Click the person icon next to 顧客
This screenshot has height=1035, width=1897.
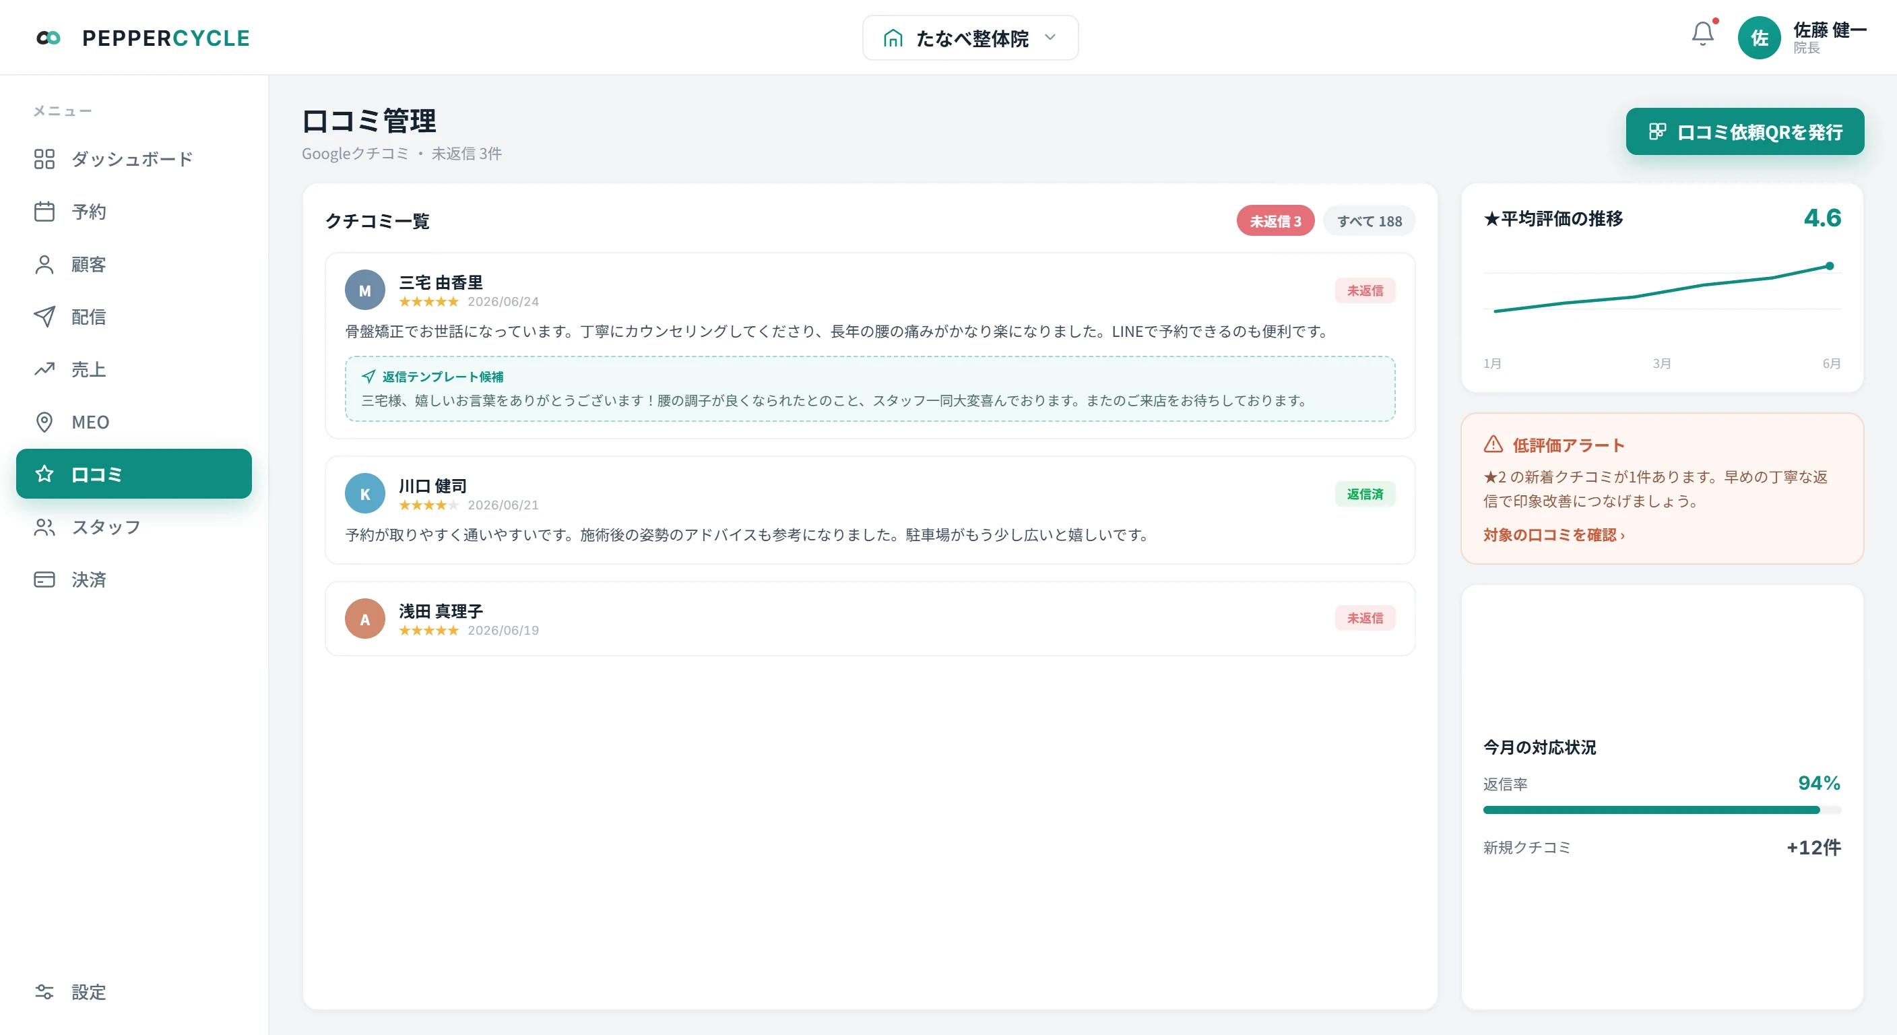44,264
